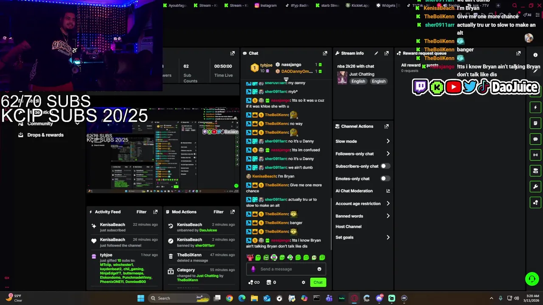Viewport: 543px width, 305px height.
Task: Open Activity Feed Filter
Action: [141, 212]
